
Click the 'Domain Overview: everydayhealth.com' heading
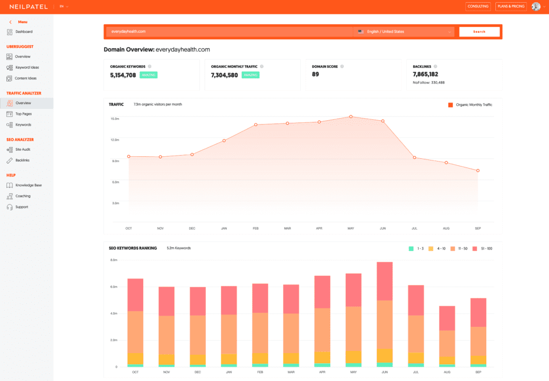pyautogui.click(x=157, y=50)
